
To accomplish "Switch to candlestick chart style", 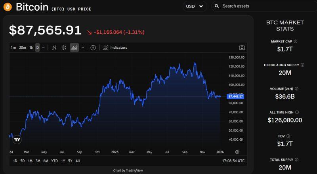I will click(64, 48).
